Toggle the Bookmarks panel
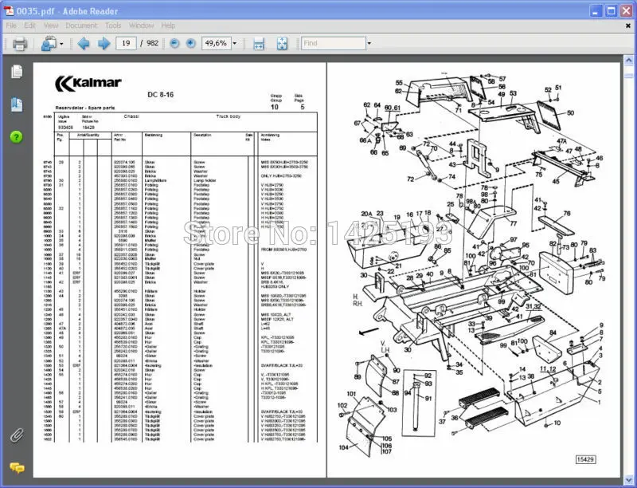 coord(16,104)
